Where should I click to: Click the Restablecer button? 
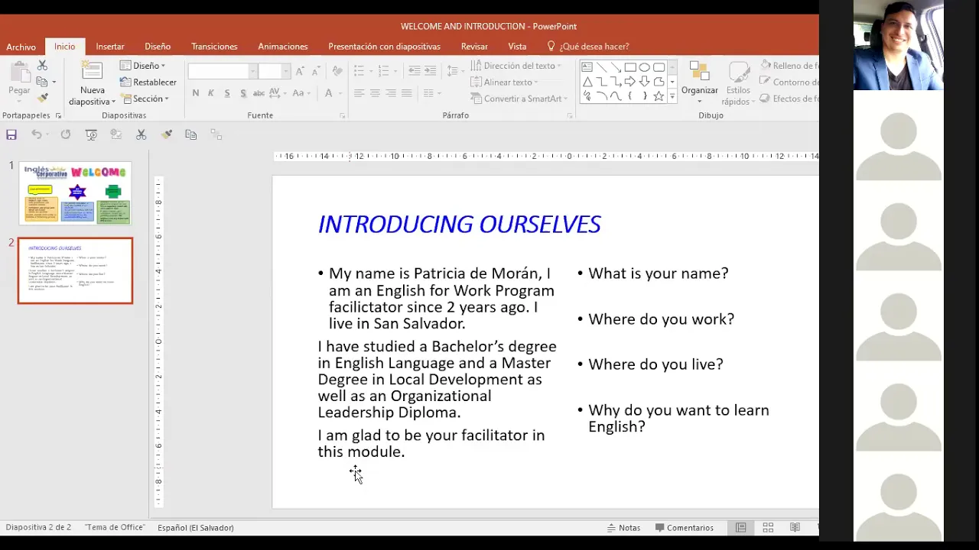[148, 82]
